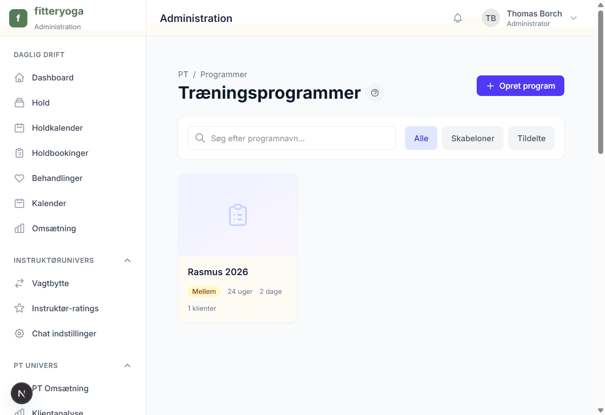Open Dashboard via the house icon
The height and width of the screenshot is (415, 605).
[19, 78]
